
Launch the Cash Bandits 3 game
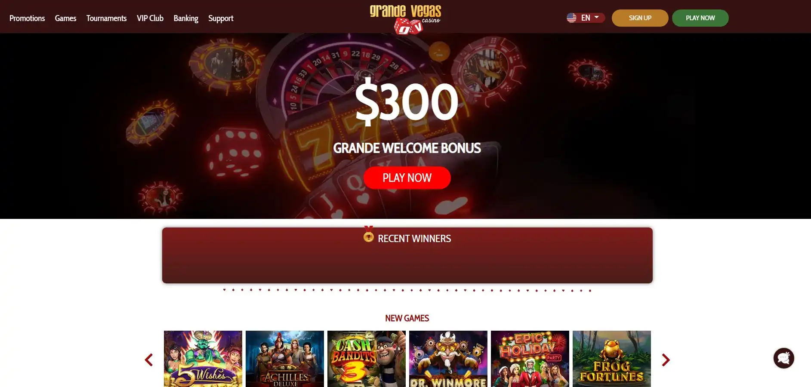point(367,359)
